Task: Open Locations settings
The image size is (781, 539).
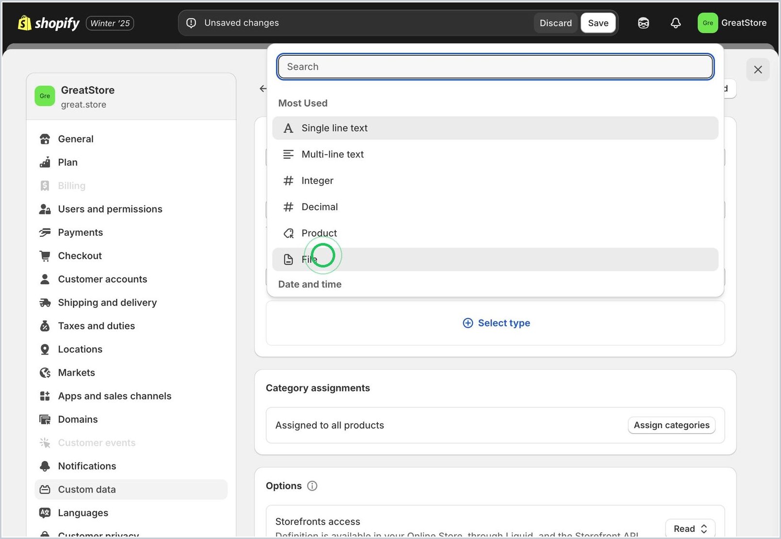Action: coord(131,349)
